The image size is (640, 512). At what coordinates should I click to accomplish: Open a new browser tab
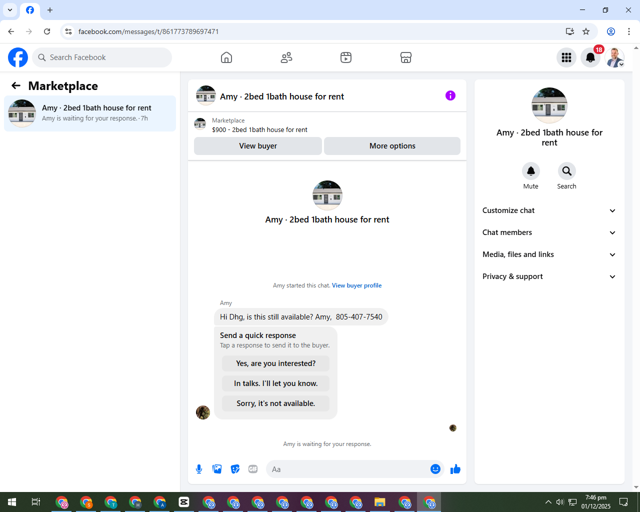coord(50,10)
